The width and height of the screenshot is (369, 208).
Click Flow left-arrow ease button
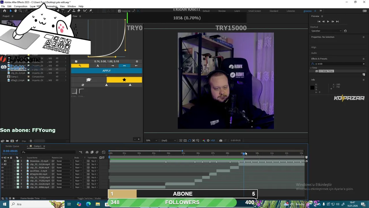136,66
